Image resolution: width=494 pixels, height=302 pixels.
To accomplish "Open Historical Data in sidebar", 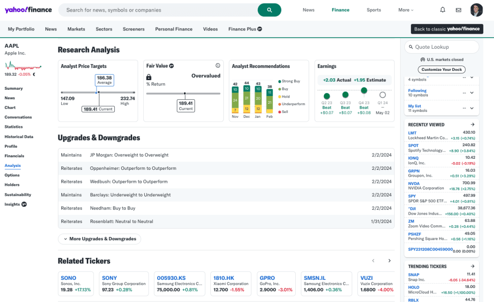I will (x=19, y=137).
